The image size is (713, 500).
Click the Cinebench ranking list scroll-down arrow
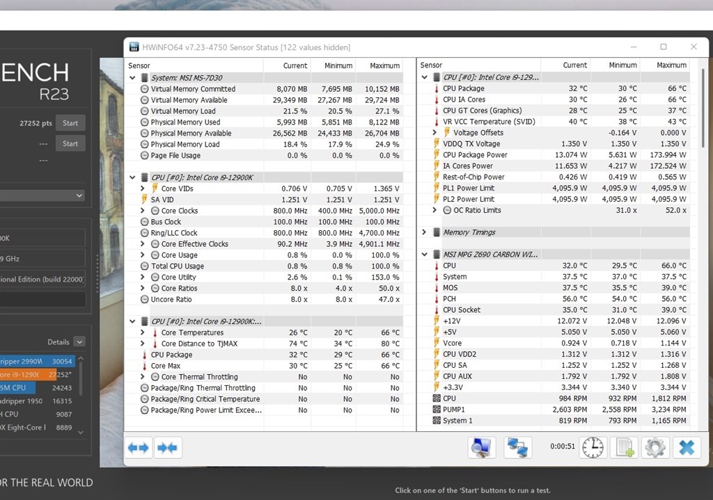81,433
